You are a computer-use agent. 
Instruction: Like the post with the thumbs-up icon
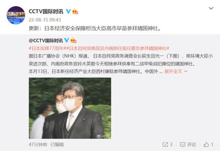point(206,145)
